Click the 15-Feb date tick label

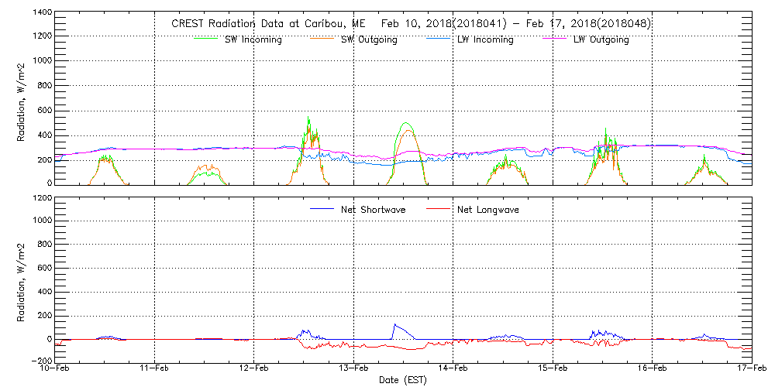(553, 369)
